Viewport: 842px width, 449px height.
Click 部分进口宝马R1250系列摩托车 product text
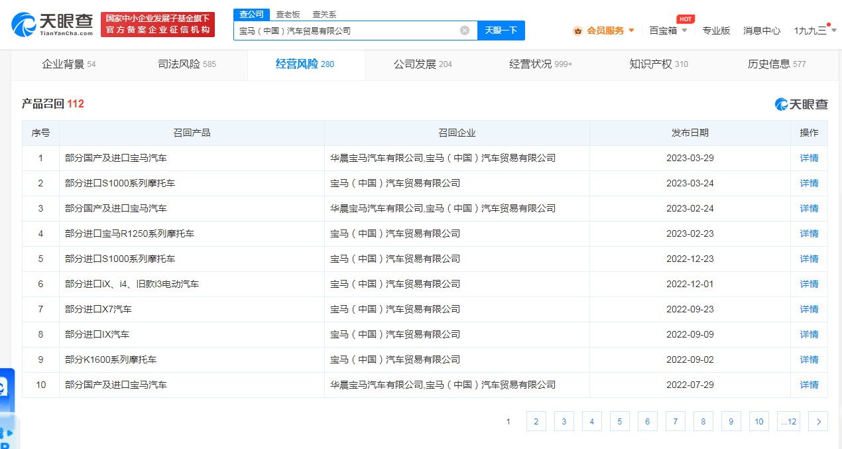pyautogui.click(x=129, y=233)
